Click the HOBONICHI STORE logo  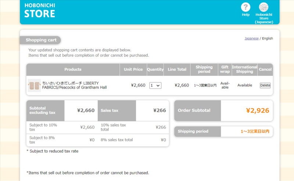pyautogui.click(x=40, y=10)
